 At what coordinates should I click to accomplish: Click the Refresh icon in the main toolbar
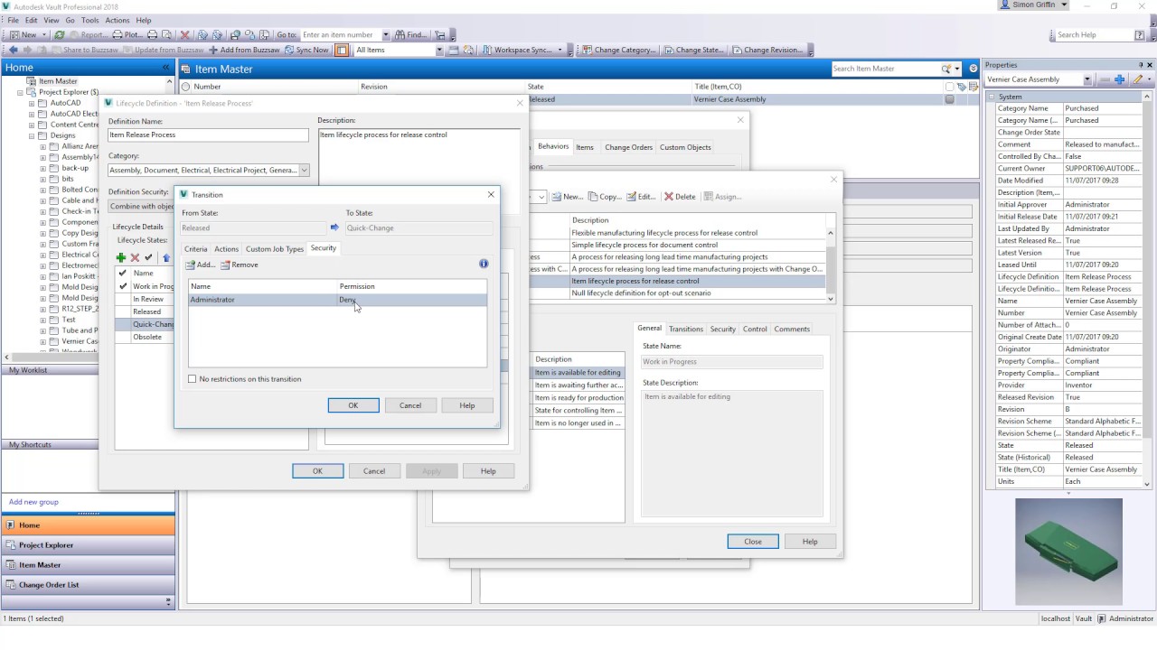pyautogui.click(x=60, y=35)
